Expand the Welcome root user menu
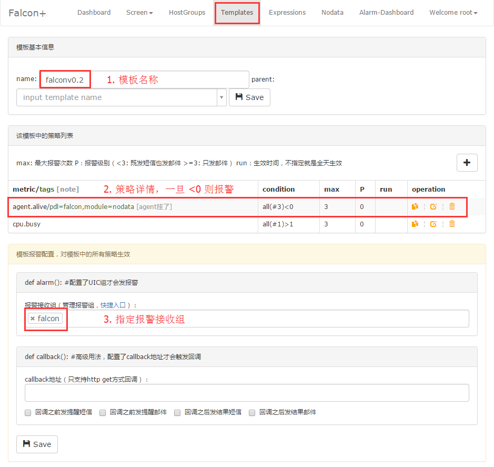This screenshot has width=494, height=467. pos(453,13)
